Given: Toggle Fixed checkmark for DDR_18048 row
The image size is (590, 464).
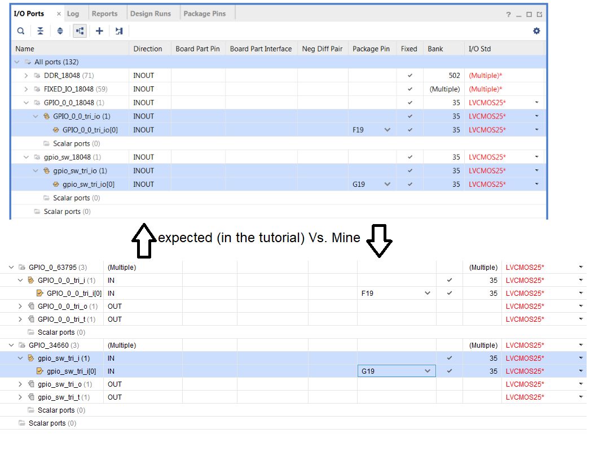Looking at the screenshot, I should tap(410, 76).
